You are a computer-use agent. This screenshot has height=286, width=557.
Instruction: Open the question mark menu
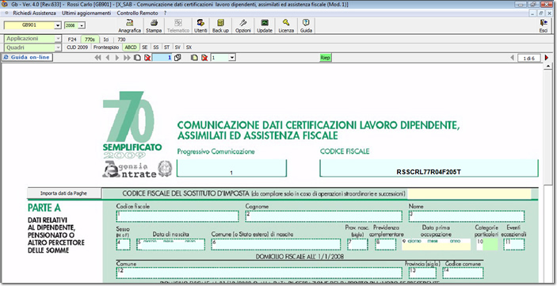165,13
